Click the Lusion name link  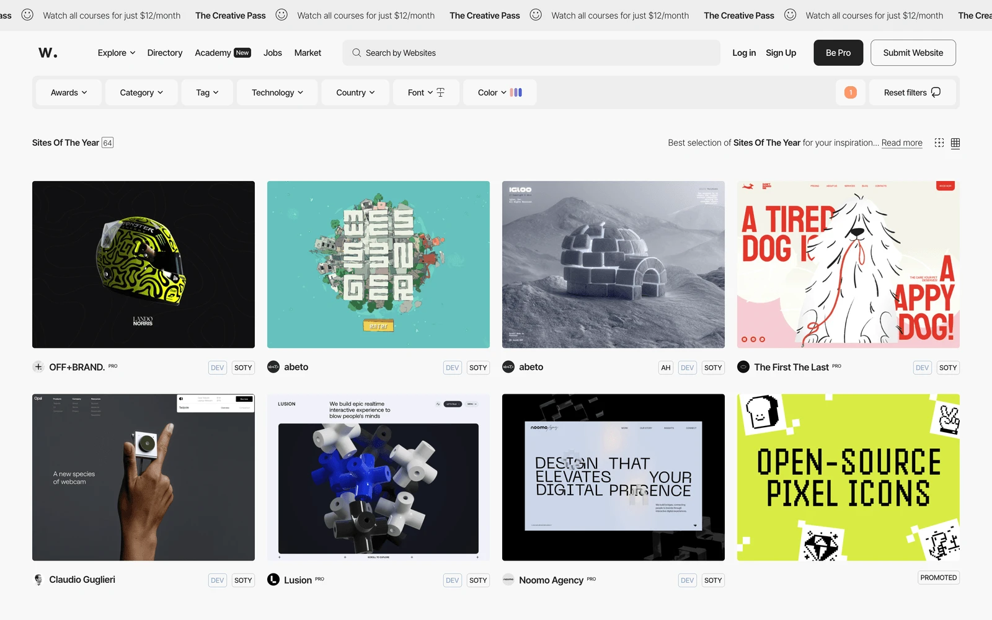(x=298, y=580)
